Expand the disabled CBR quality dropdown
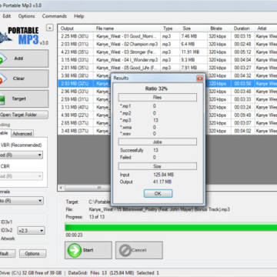Image resolution: width=277 pixels, height=277 pixels. point(40,176)
